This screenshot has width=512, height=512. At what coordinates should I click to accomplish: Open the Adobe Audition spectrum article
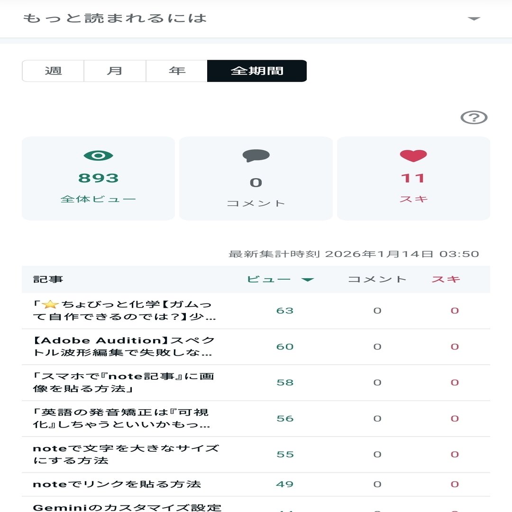click(124, 347)
